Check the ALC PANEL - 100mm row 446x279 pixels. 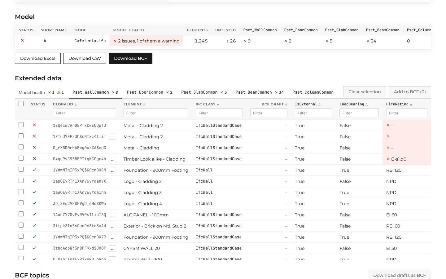coord(21,214)
